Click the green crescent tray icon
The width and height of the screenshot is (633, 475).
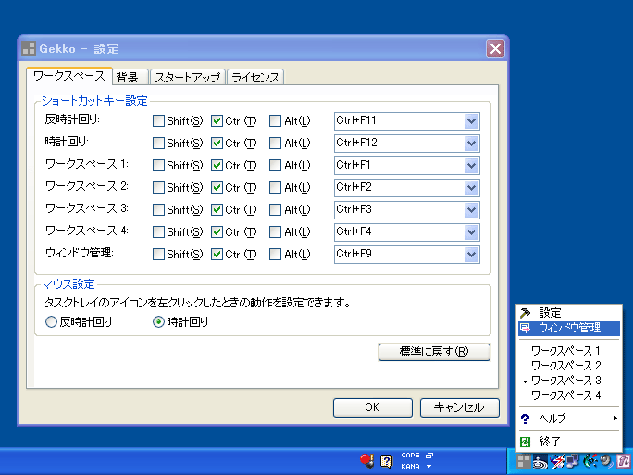click(x=590, y=461)
